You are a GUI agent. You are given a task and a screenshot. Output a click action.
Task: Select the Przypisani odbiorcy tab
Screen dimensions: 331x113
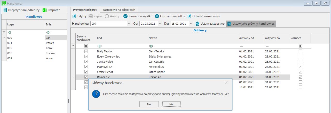[85, 10]
